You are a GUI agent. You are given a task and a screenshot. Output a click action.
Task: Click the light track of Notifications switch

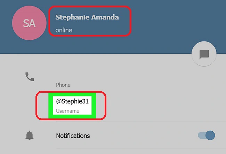[202, 136]
